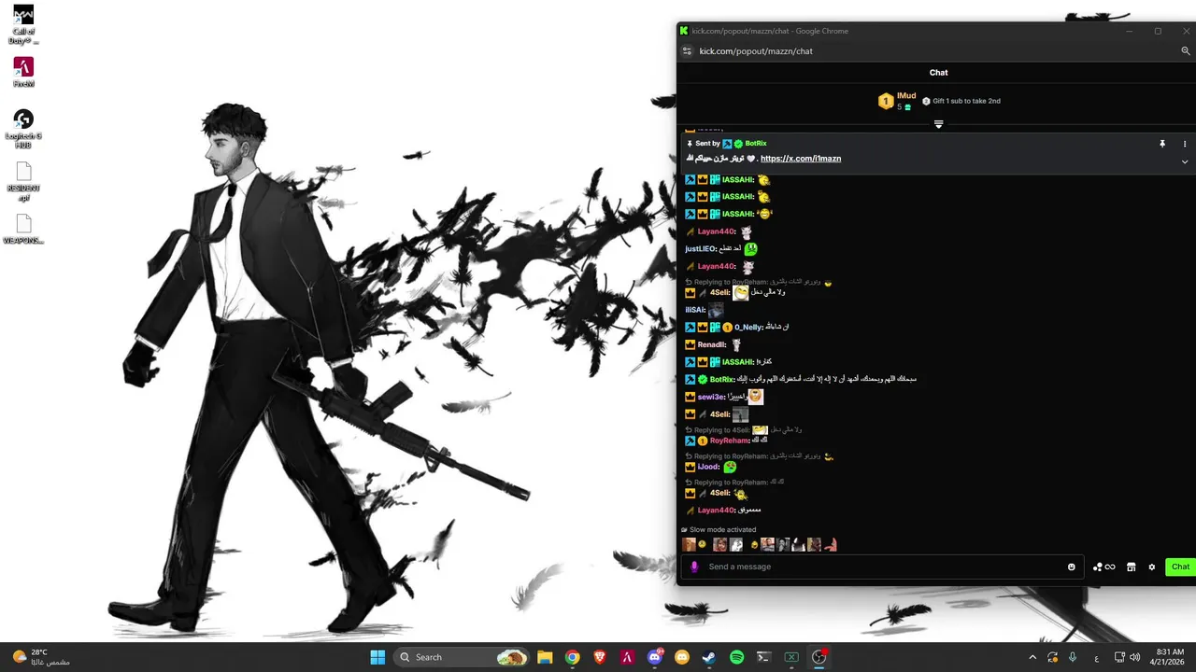
Task: Open FiveM from taskbar
Action: [x=627, y=657]
